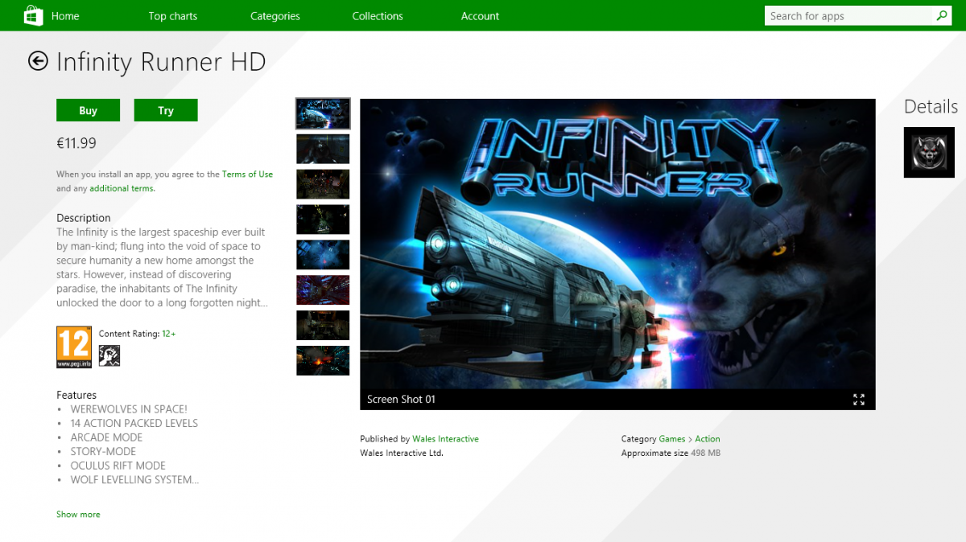Click the PEGI violence descriptor icon
Screen dimensions: 966x542
[109, 356]
